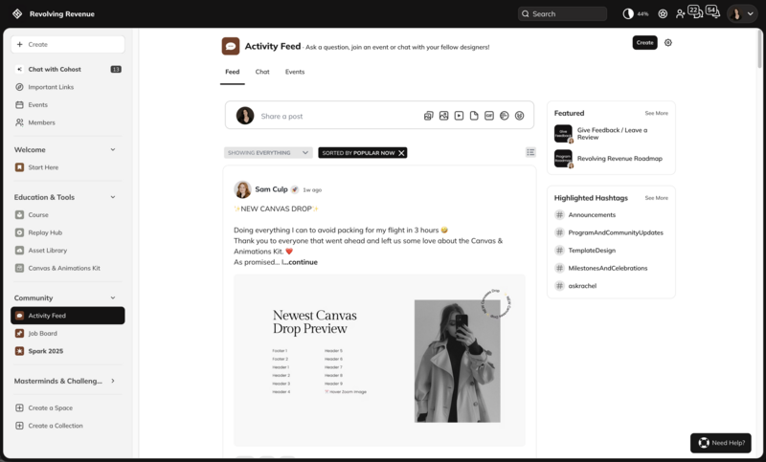Click the GIF icon in post composer
Viewport: 766px width, 462px height.
(489, 116)
